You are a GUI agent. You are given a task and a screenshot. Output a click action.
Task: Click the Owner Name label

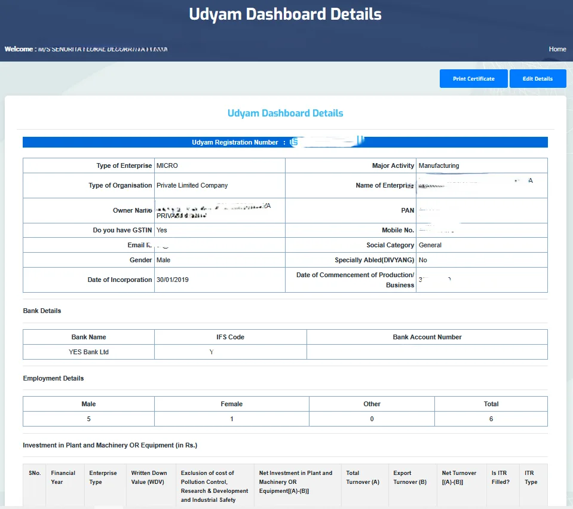pyautogui.click(x=132, y=210)
